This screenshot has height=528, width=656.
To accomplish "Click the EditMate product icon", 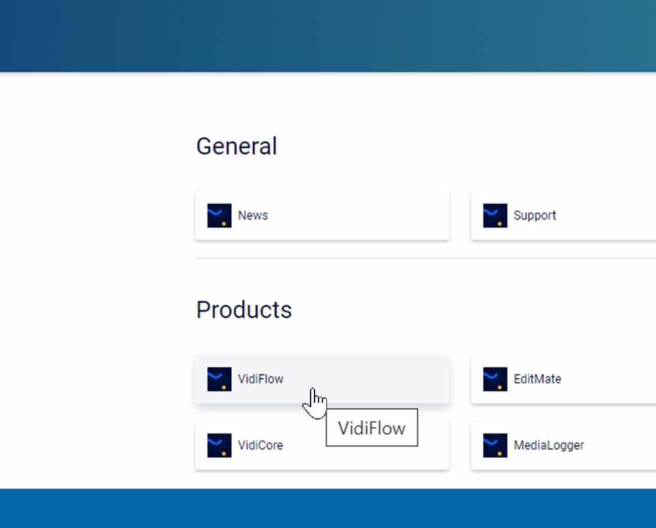I will click(x=495, y=379).
